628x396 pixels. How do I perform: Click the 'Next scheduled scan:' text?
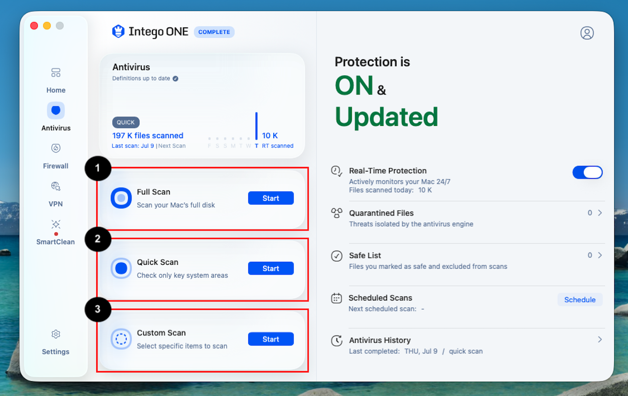coord(382,309)
